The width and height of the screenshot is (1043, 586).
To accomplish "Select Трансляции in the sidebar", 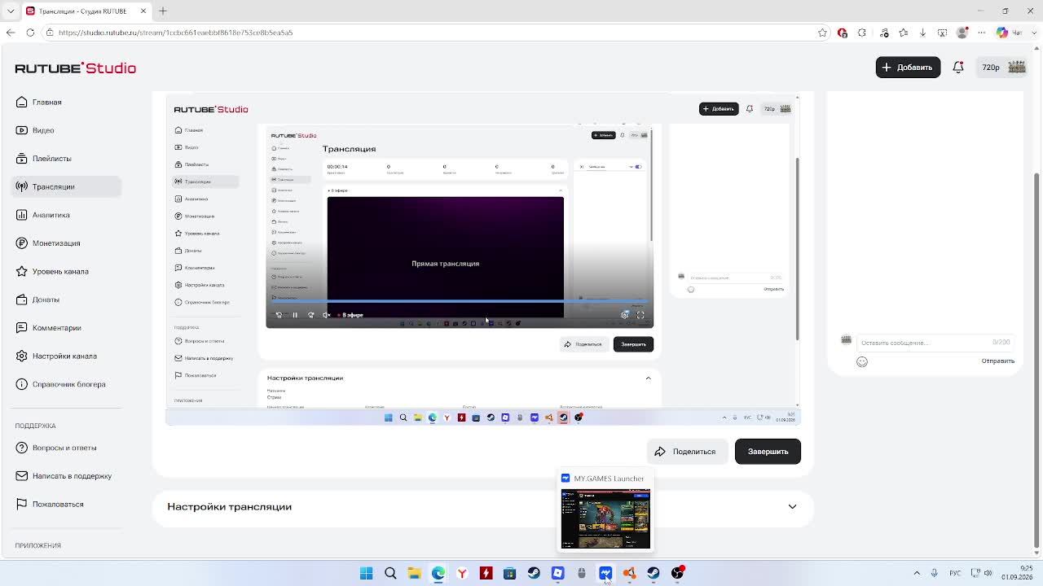I will click(x=67, y=186).
